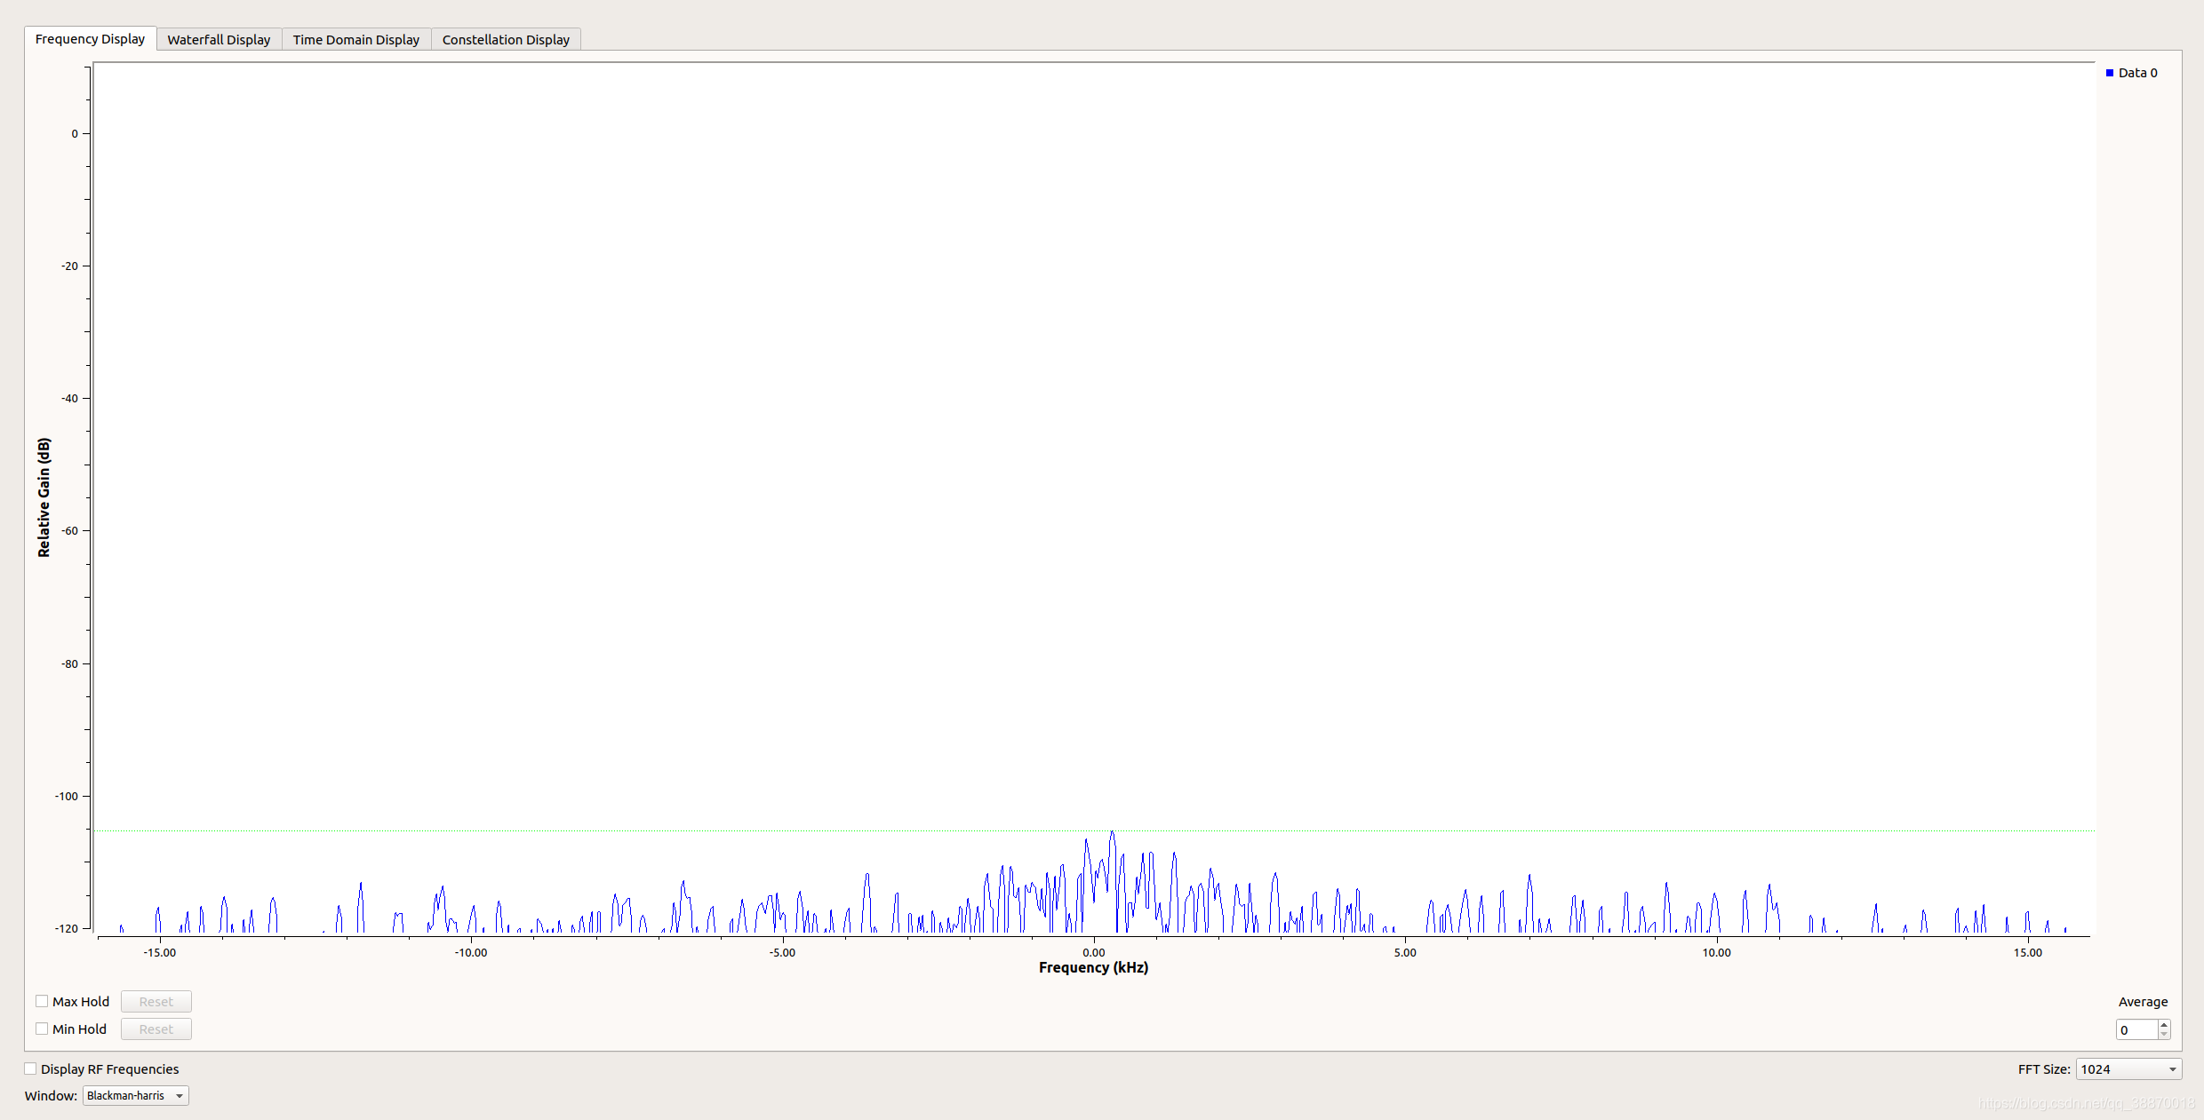
Task: Click the 15.00 frequency axis label
Action: click(2028, 953)
